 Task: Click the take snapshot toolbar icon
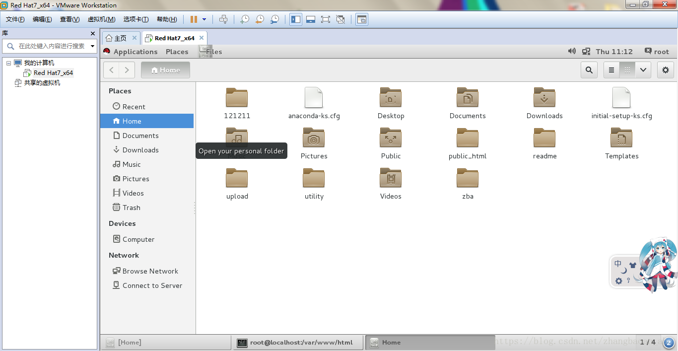pos(245,19)
